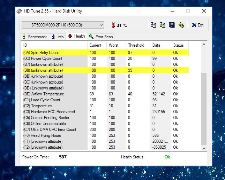The image size is (225, 180).
Task: Click the scrollbar up arrow
Action: click(204, 45)
